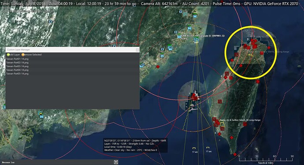This screenshot has width=304, height=165.
Task: Click the Radar, Air & Surface Search 3D label
Action: click(x=240, y=120)
